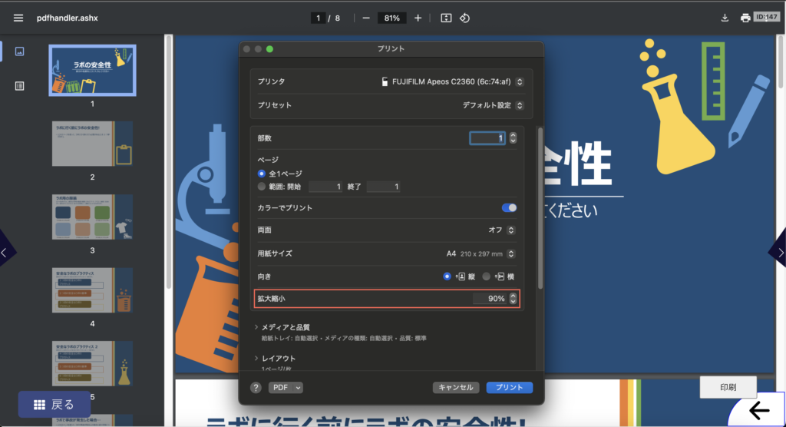Rotate the document with rotate icon
786x427 pixels.
pyautogui.click(x=464, y=18)
